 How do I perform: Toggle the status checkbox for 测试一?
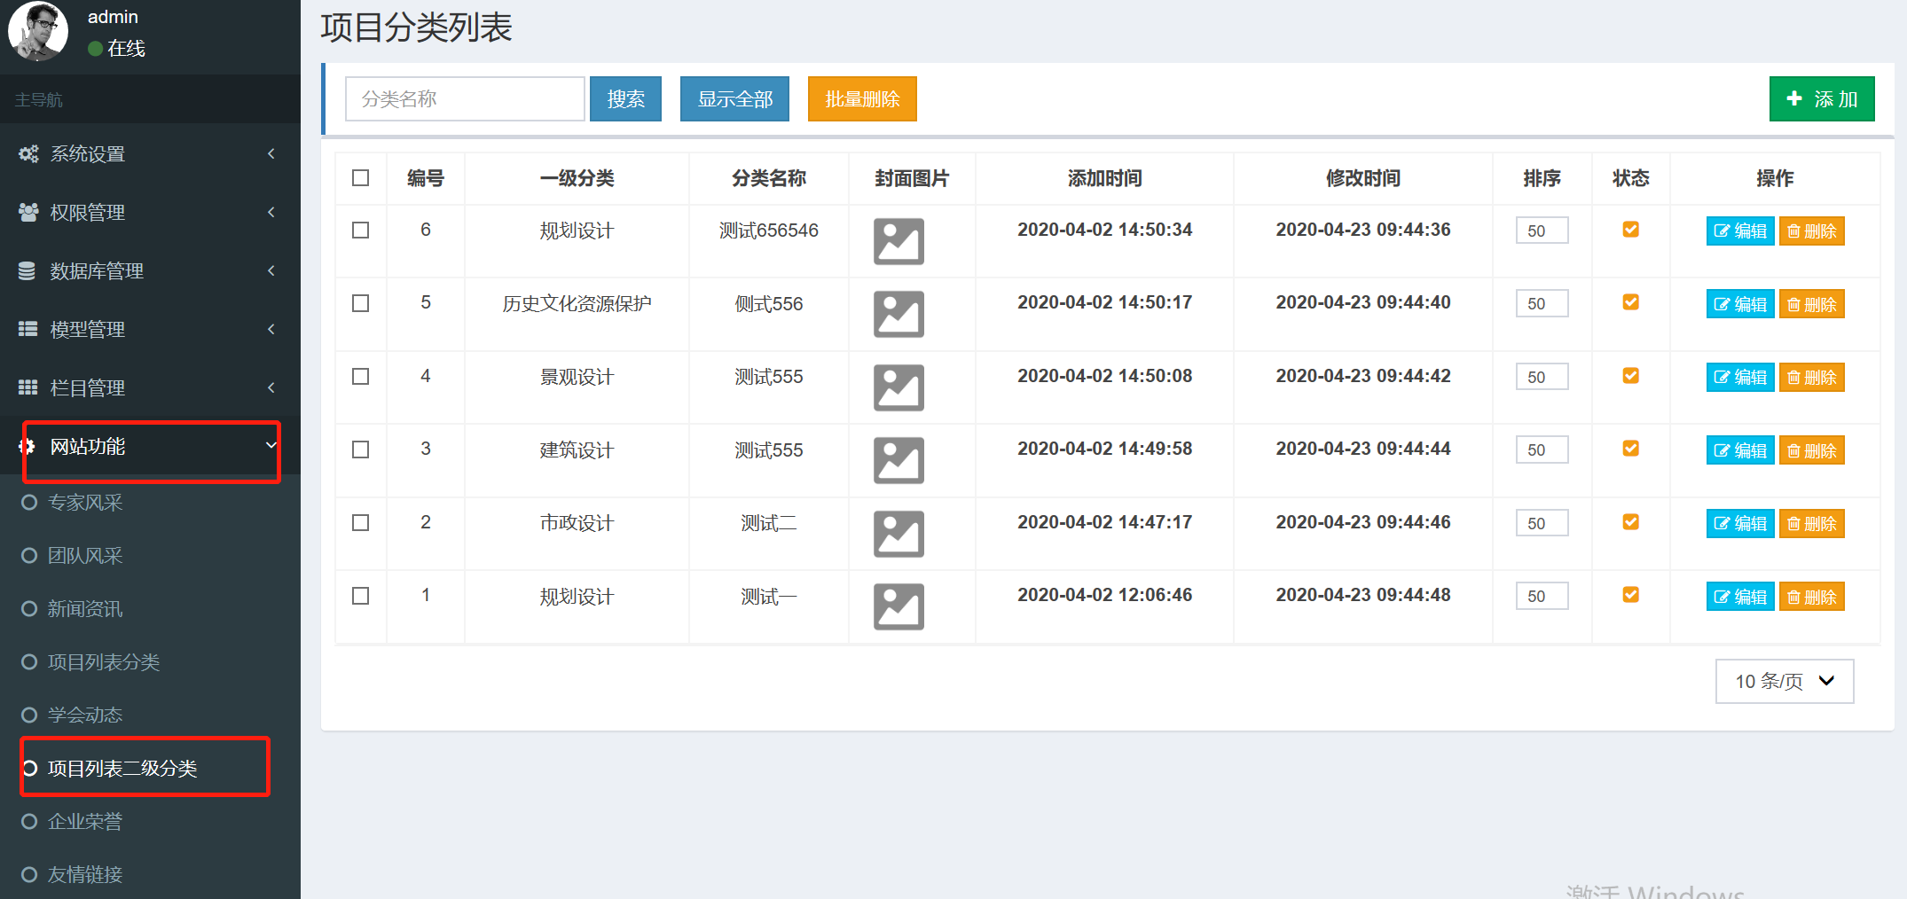(1630, 595)
